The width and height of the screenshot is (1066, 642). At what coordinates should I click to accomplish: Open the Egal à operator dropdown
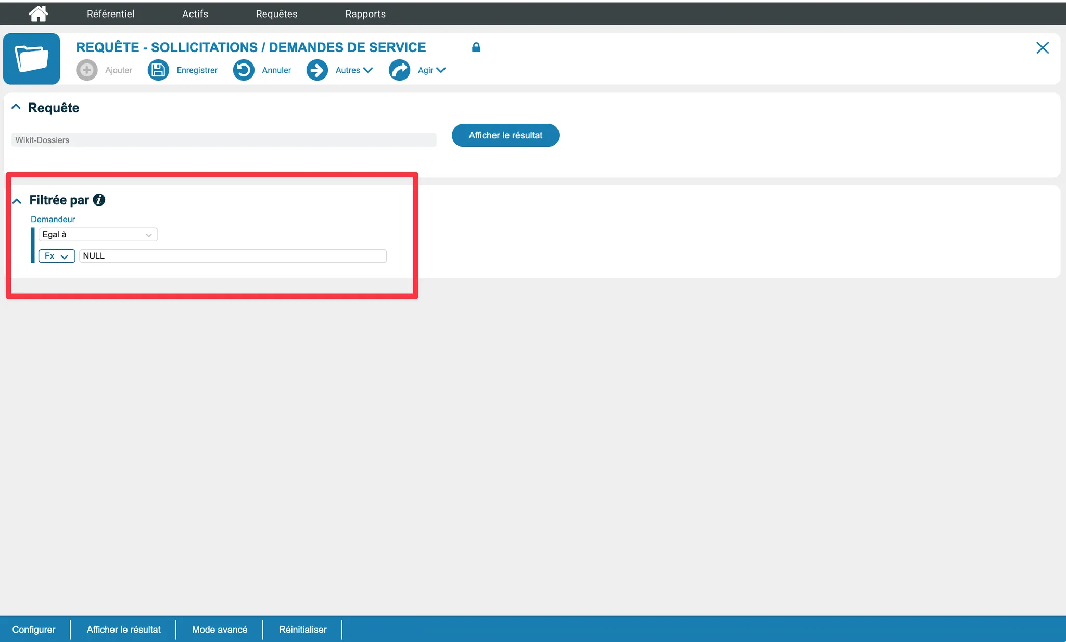(98, 235)
